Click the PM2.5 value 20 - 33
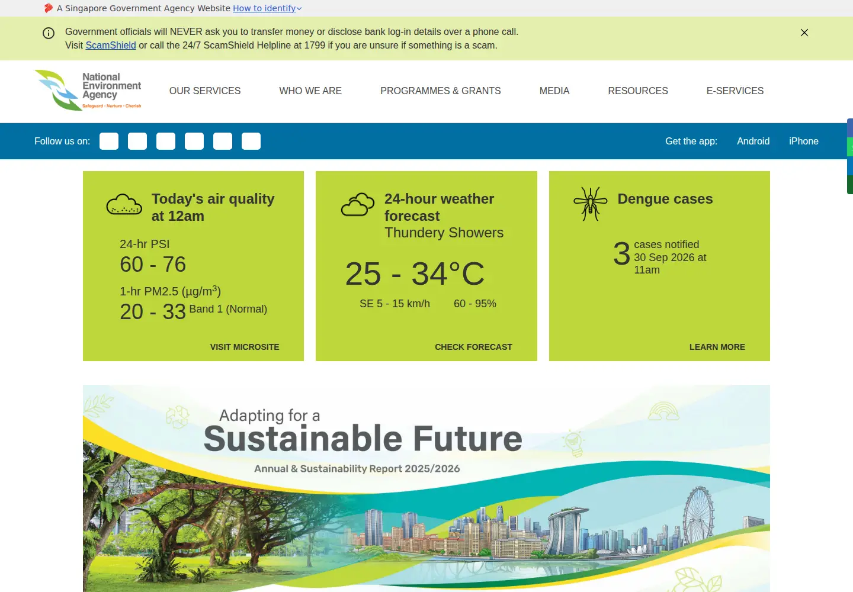 click(153, 312)
